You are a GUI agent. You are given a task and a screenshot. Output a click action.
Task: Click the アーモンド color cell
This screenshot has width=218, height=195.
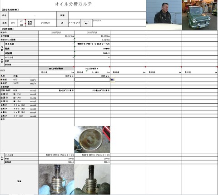[74, 23]
